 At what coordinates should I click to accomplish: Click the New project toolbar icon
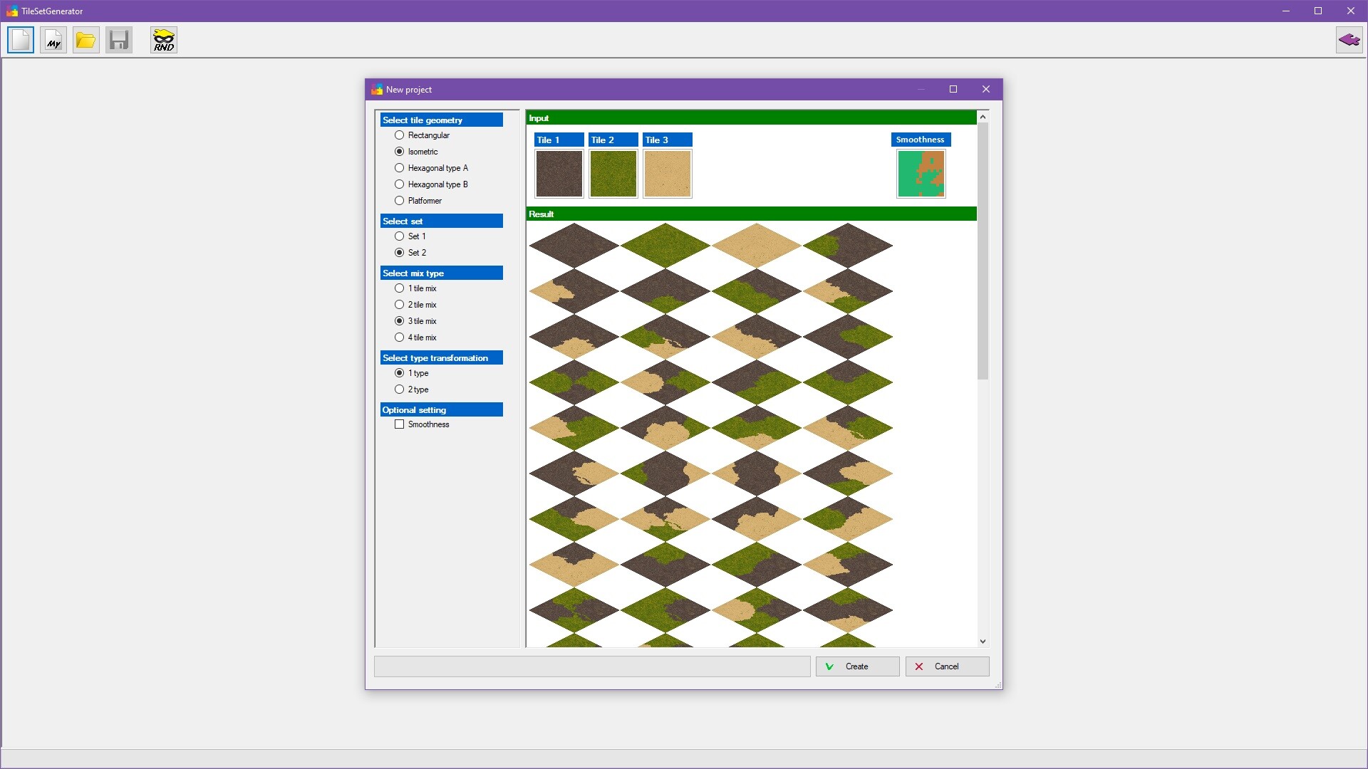20,40
